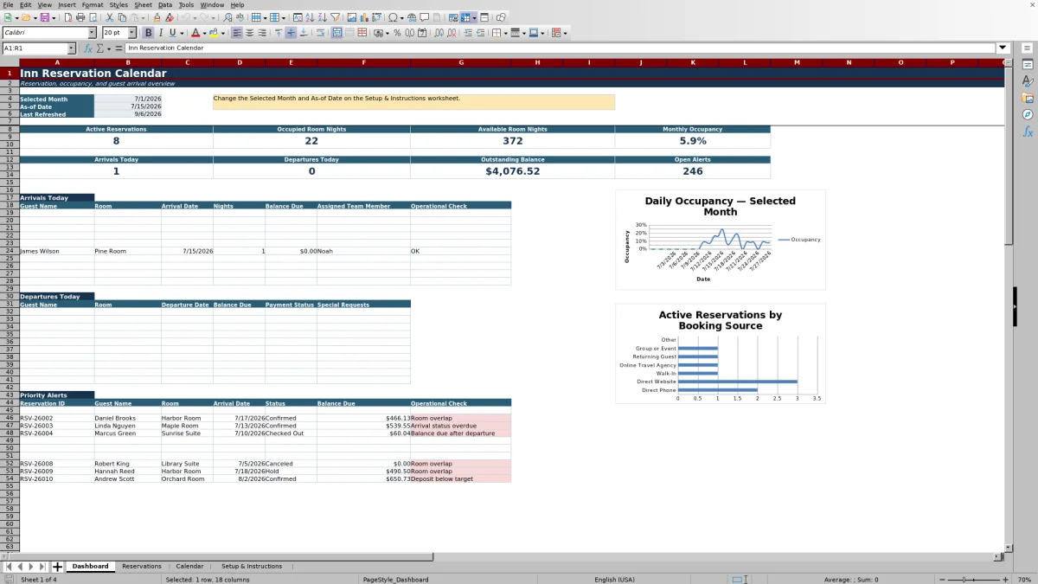Open the File menu
1038x584 pixels.
pyautogui.click(x=8, y=4)
